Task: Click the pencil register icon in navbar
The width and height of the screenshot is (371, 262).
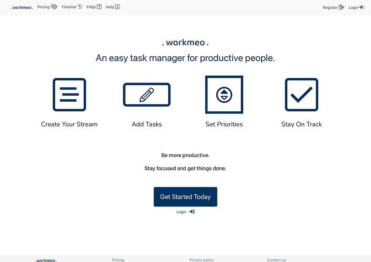Action: coord(341,7)
